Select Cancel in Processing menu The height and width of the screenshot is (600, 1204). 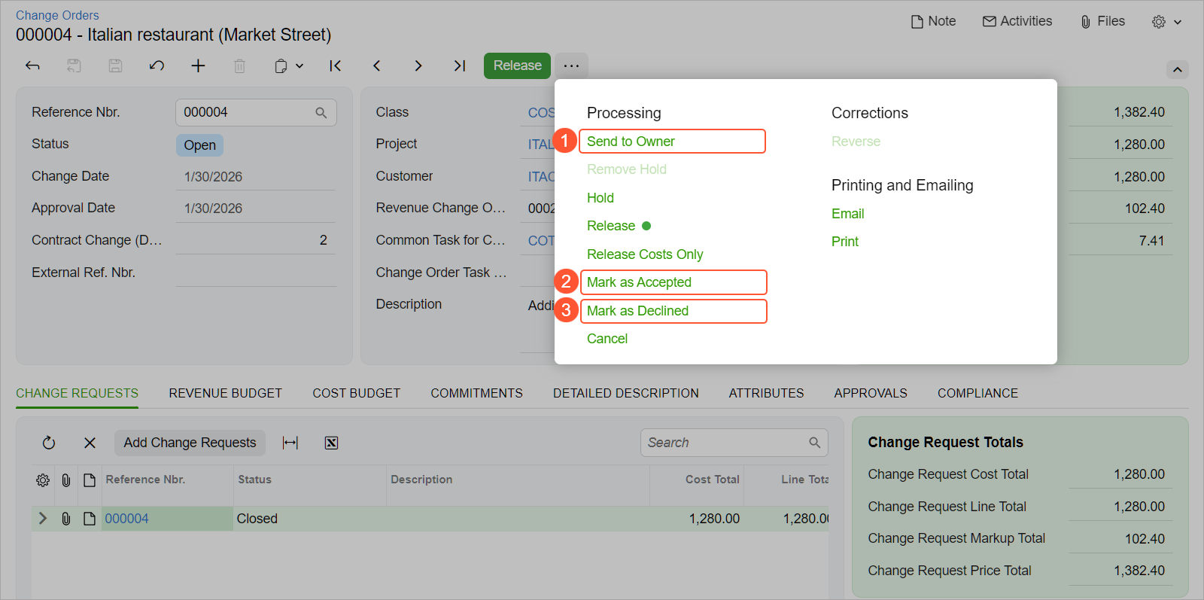(x=607, y=339)
